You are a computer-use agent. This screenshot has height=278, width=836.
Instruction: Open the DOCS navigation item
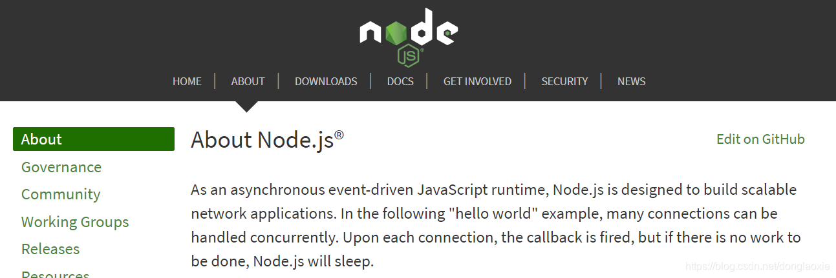(x=400, y=81)
